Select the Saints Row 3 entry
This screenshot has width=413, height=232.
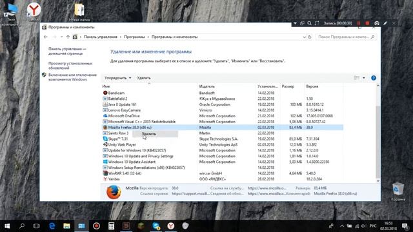[118, 133]
